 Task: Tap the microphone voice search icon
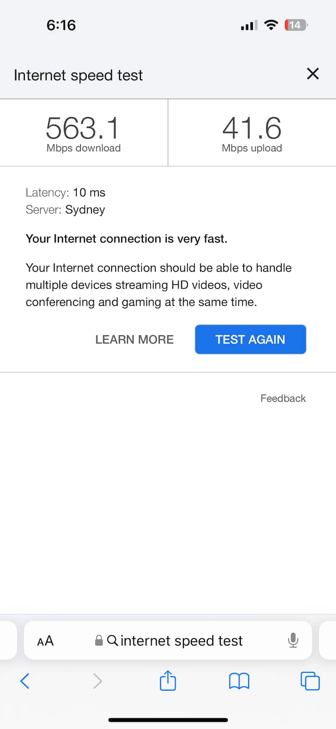(293, 640)
